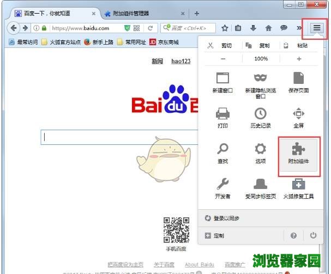The width and height of the screenshot is (331, 274).
Task: Enter Full Screen (全屏) mode
Action: click(x=298, y=116)
